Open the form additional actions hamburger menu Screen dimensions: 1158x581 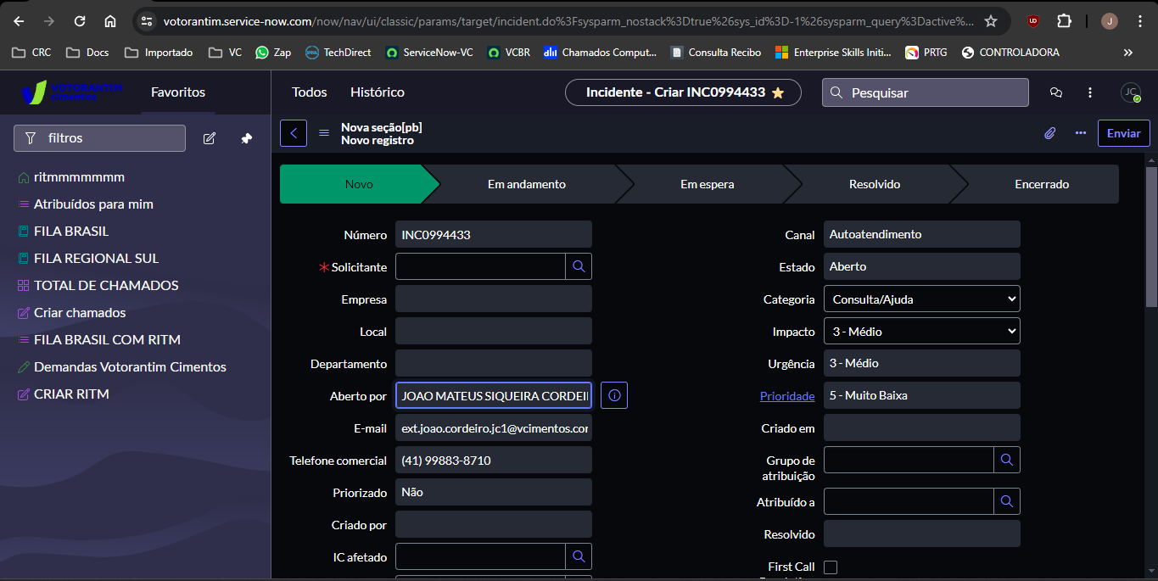click(324, 133)
